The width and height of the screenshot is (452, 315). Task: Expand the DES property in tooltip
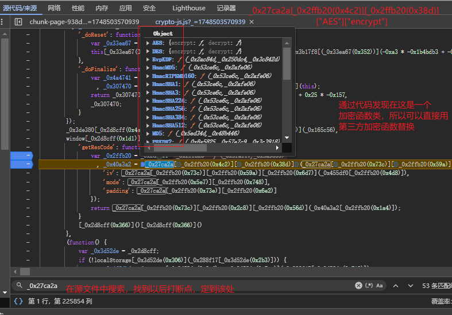[148, 52]
